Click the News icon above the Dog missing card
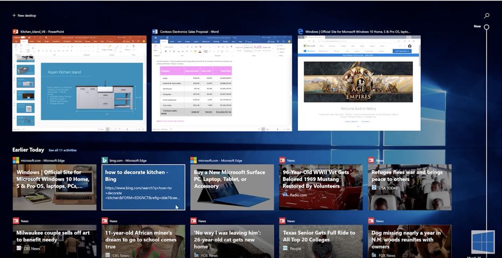Viewport: 502px width, 258px height. click(x=371, y=221)
